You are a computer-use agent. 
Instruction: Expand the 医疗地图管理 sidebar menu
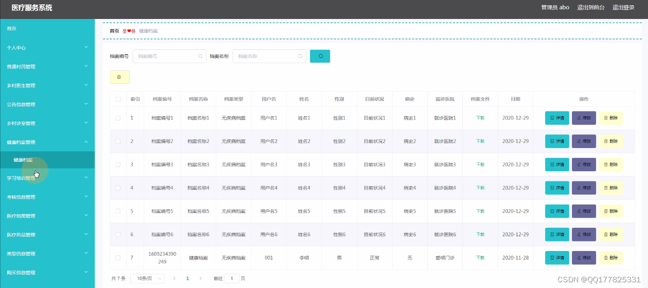point(48,216)
